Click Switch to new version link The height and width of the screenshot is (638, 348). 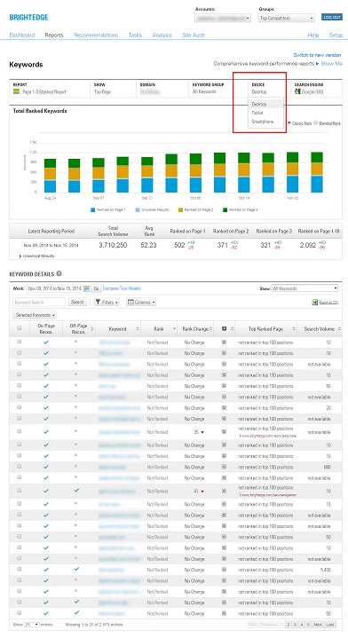(317, 55)
